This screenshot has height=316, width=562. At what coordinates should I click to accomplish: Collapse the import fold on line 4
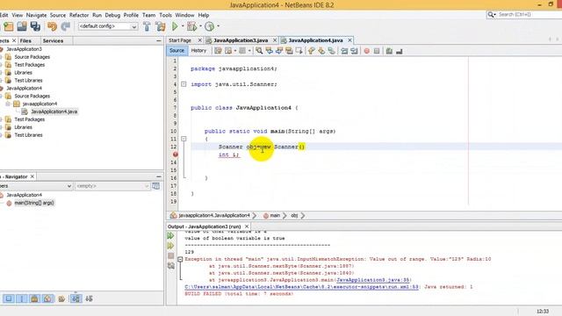pyautogui.click(x=184, y=84)
